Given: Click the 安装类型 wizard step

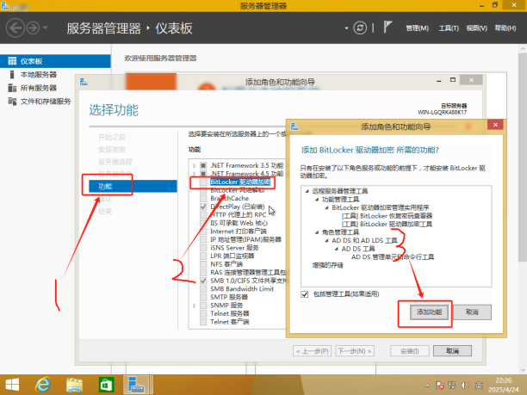Looking at the screenshot, I should click(112, 150).
